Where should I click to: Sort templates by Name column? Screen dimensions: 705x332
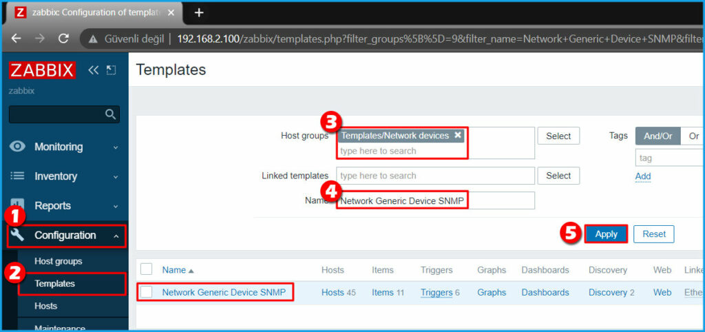(x=178, y=270)
